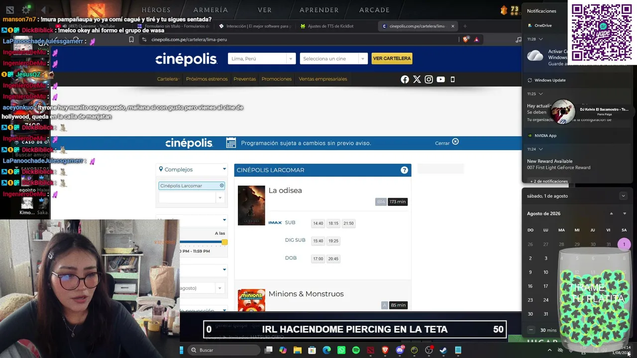
Task: Open Discord from the taskbar
Action: (x=400, y=350)
